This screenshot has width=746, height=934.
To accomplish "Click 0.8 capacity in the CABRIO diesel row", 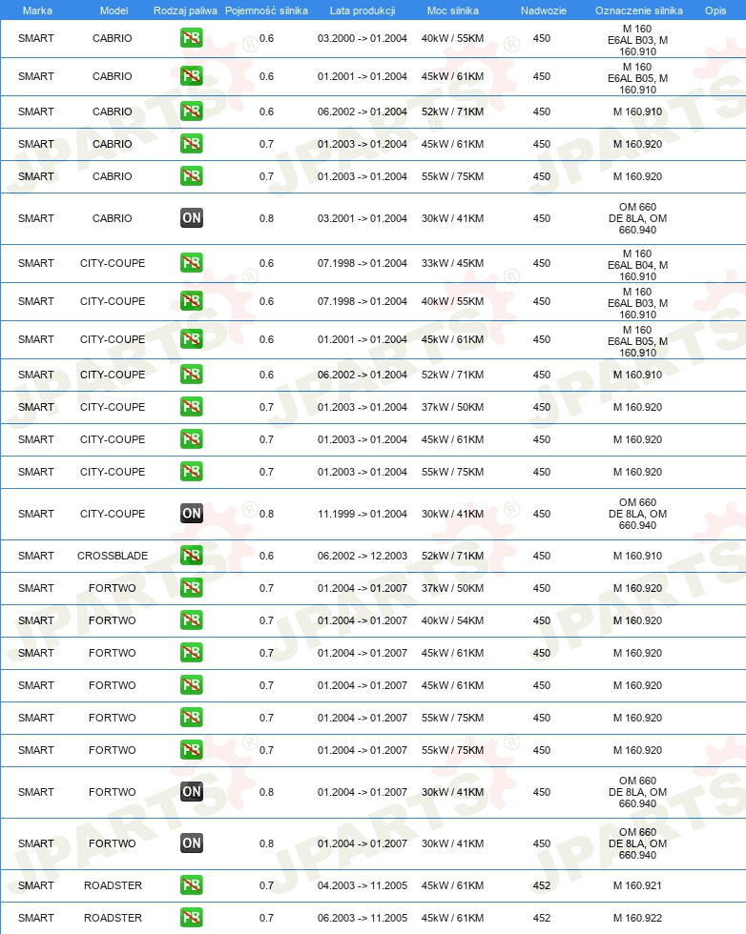I will click(x=266, y=218).
